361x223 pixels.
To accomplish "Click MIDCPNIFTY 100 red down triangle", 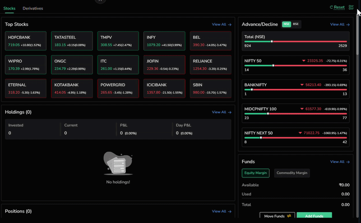I will 302,109.
